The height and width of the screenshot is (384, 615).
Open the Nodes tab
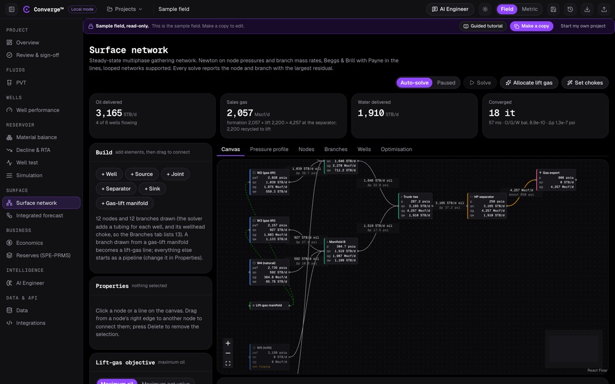coord(306,150)
